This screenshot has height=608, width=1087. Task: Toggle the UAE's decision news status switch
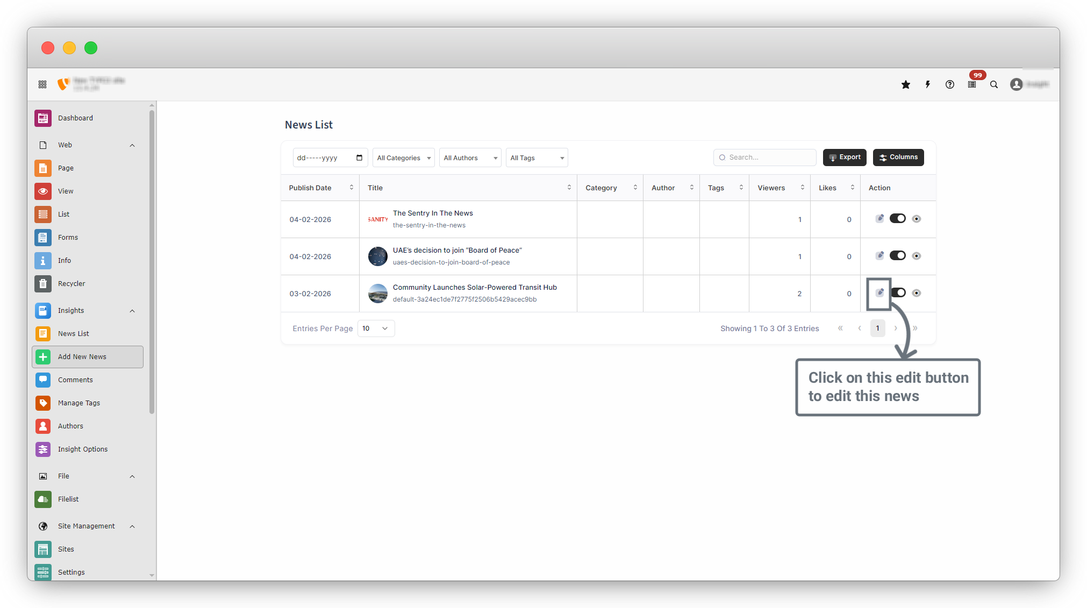click(898, 256)
